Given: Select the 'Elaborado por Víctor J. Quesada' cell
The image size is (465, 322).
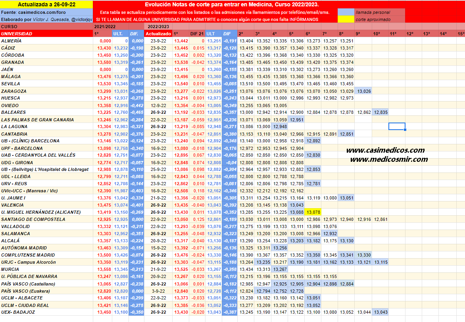Looking at the screenshot, I should point(46,19).
